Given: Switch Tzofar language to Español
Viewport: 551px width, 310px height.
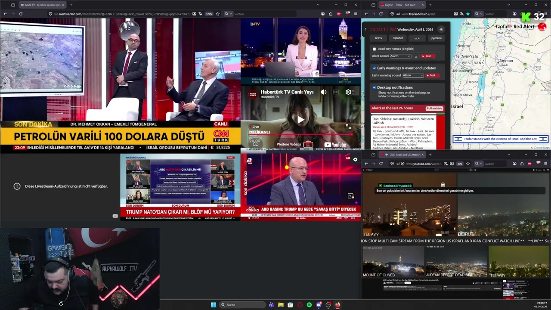Looking at the screenshot, I should pos(398,38).
